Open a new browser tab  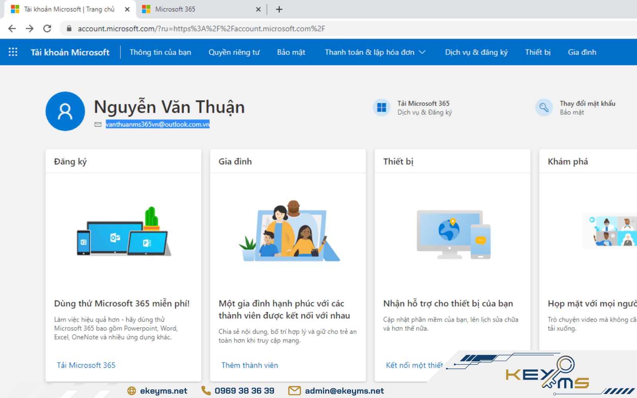pos(279,9)
